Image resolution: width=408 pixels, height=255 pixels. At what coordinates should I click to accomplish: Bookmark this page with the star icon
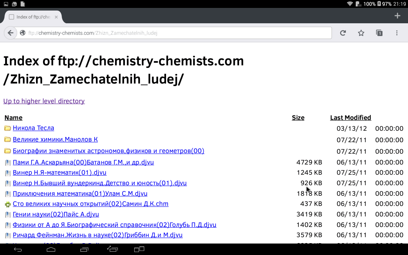[361, 33]
